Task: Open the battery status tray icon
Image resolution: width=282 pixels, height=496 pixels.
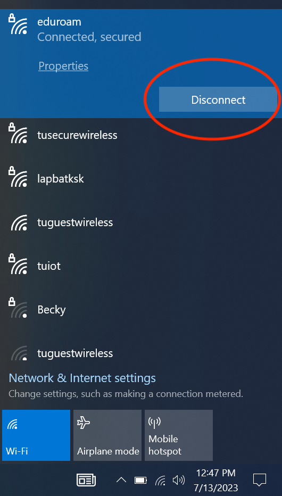Action: tap(140, 481)
